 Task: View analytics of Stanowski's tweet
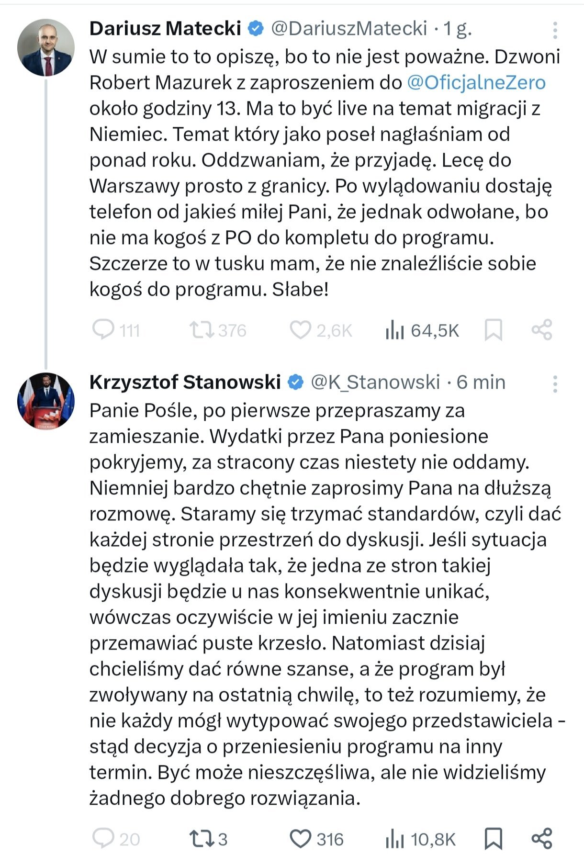pyautogui.click(x=395, y=839)
